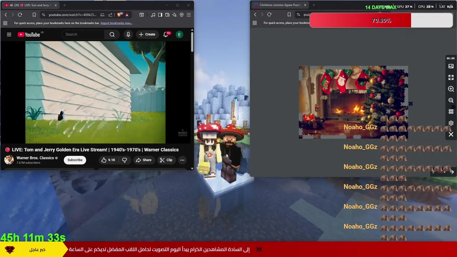Open apps grid in puzzle window bookmarks bar

point(255,23)
